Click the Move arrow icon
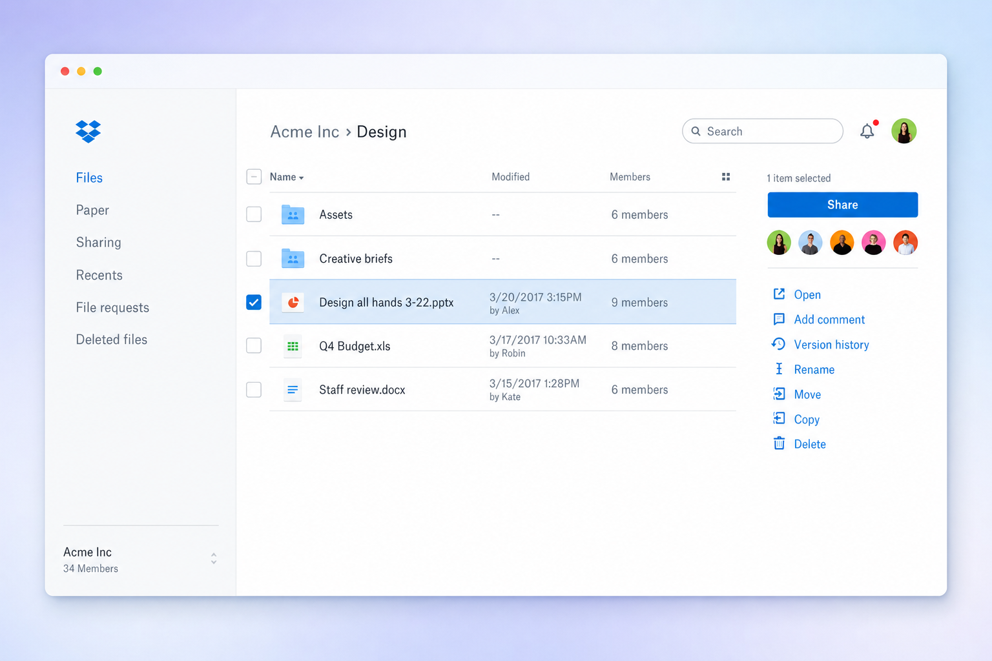Image resolution: width=992 pixels, height=661 pixels. point(779,394)
